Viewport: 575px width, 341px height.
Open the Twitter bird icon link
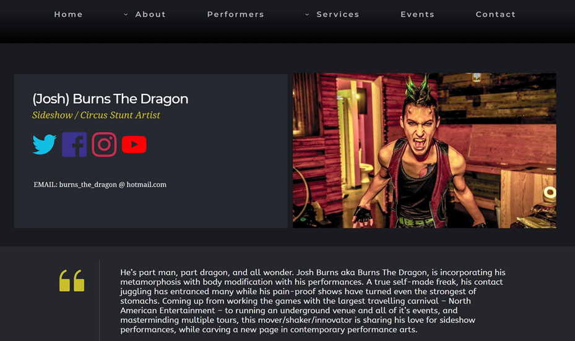tap(45, 145)
